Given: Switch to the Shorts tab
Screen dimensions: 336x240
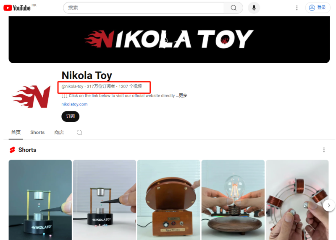Looking at the screenshot, I should click(x=37, y=132).
